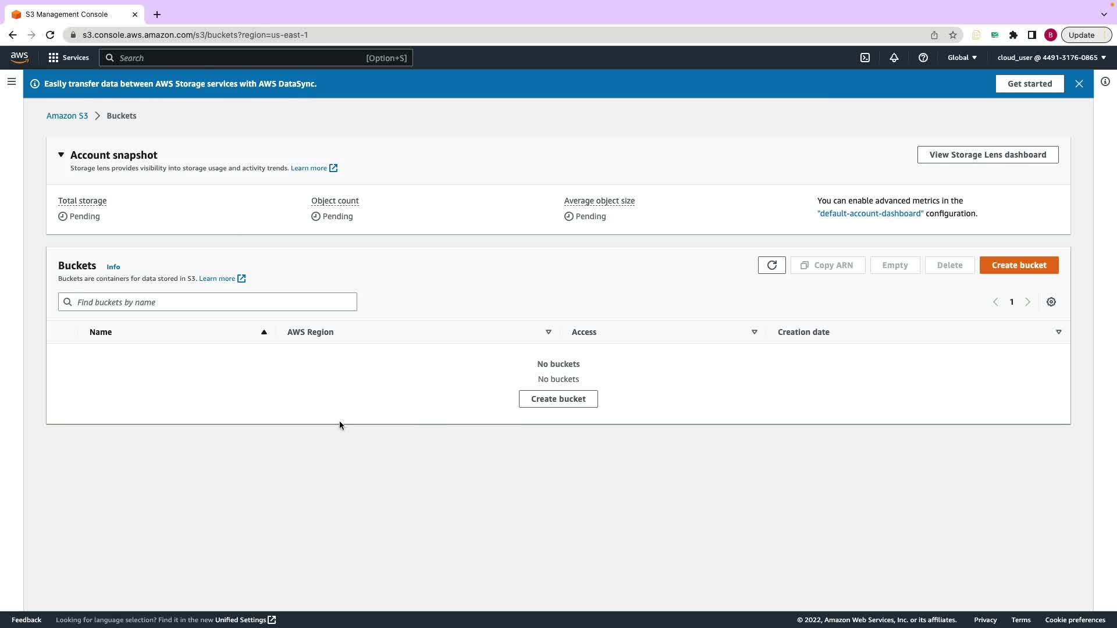Image resolution: width=1117 pixels, height=628 pixels.
Task: Open the AWS help question-mark icon
Action: [923, 58]
